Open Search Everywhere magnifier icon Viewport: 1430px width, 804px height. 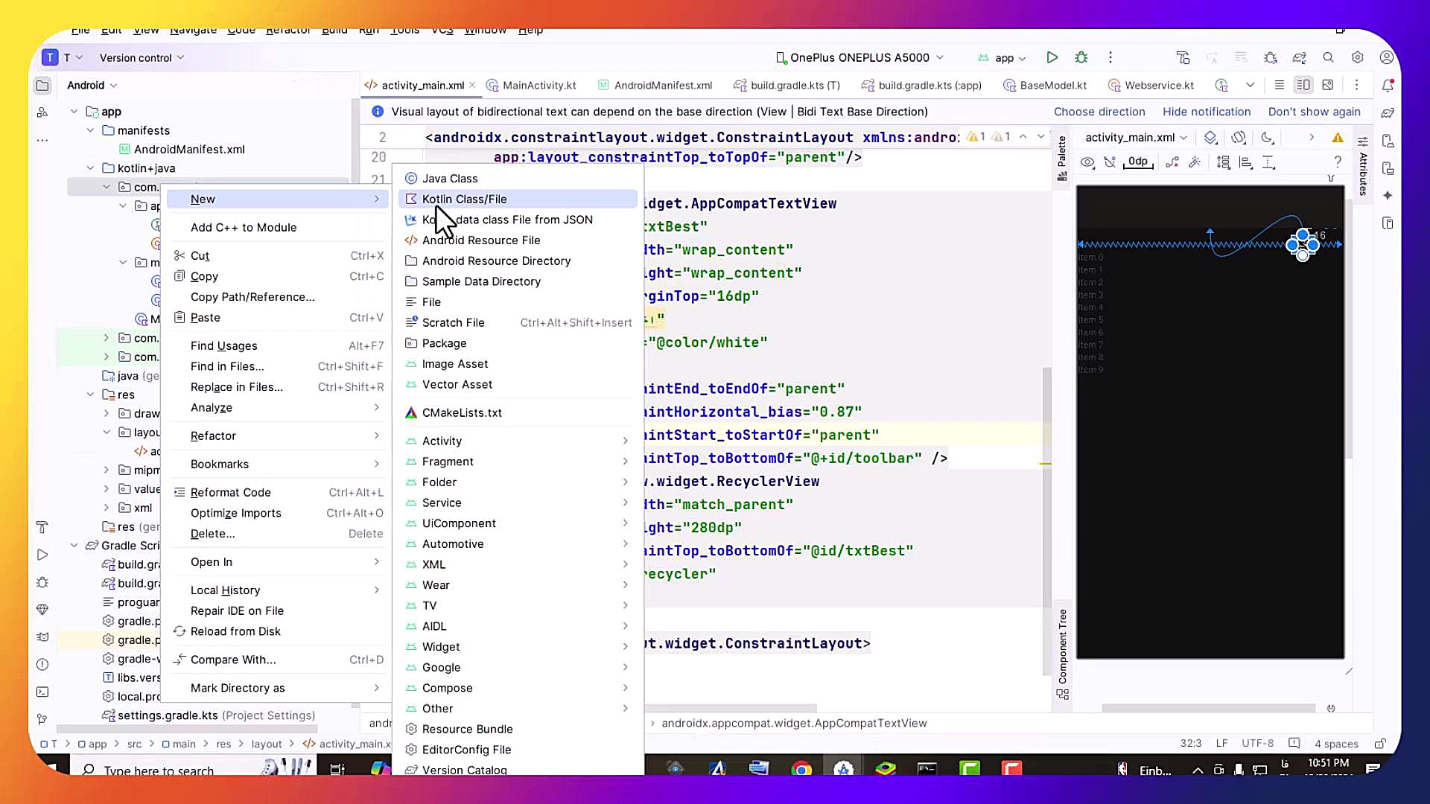[1328, 57]
